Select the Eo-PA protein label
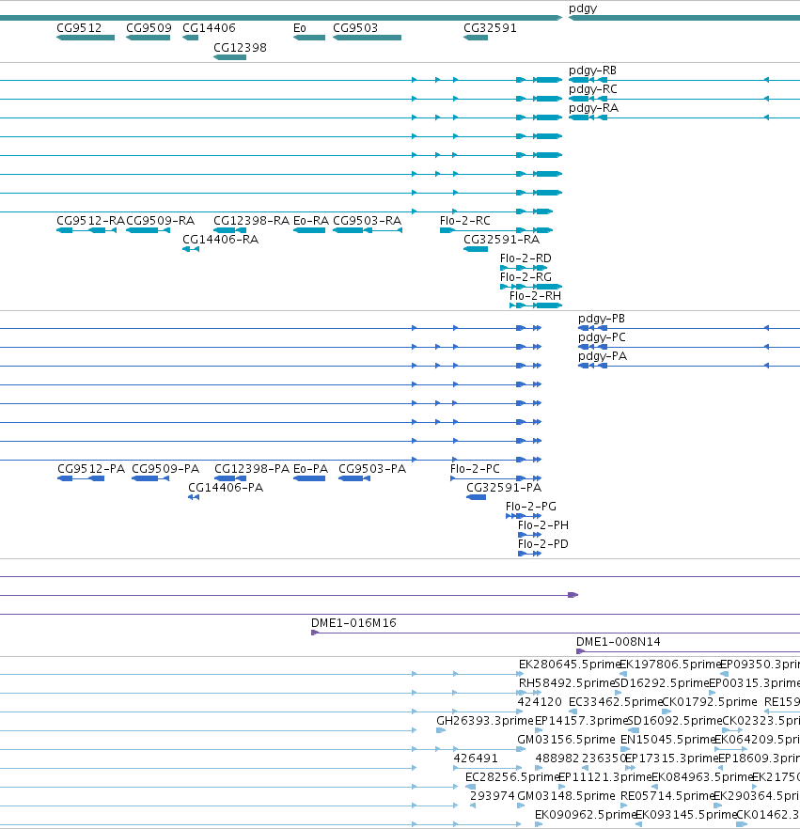 click(x=310, y=469)
